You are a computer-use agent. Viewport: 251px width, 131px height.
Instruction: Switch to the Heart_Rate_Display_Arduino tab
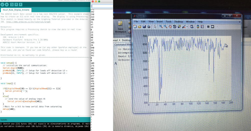(x=16, y=10)
